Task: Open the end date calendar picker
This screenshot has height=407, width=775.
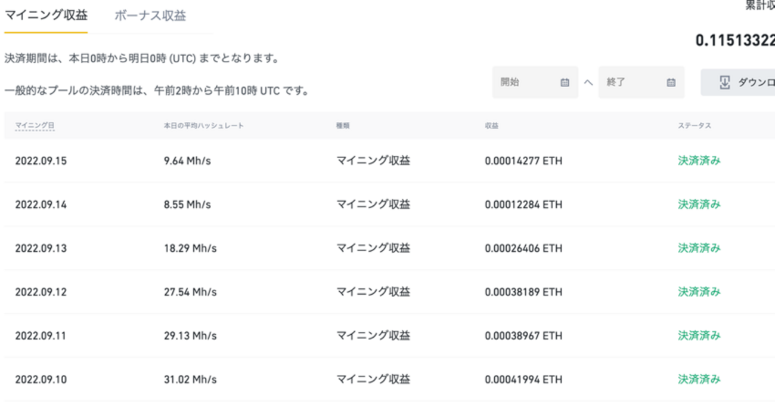Action: [x=642, y=82]
